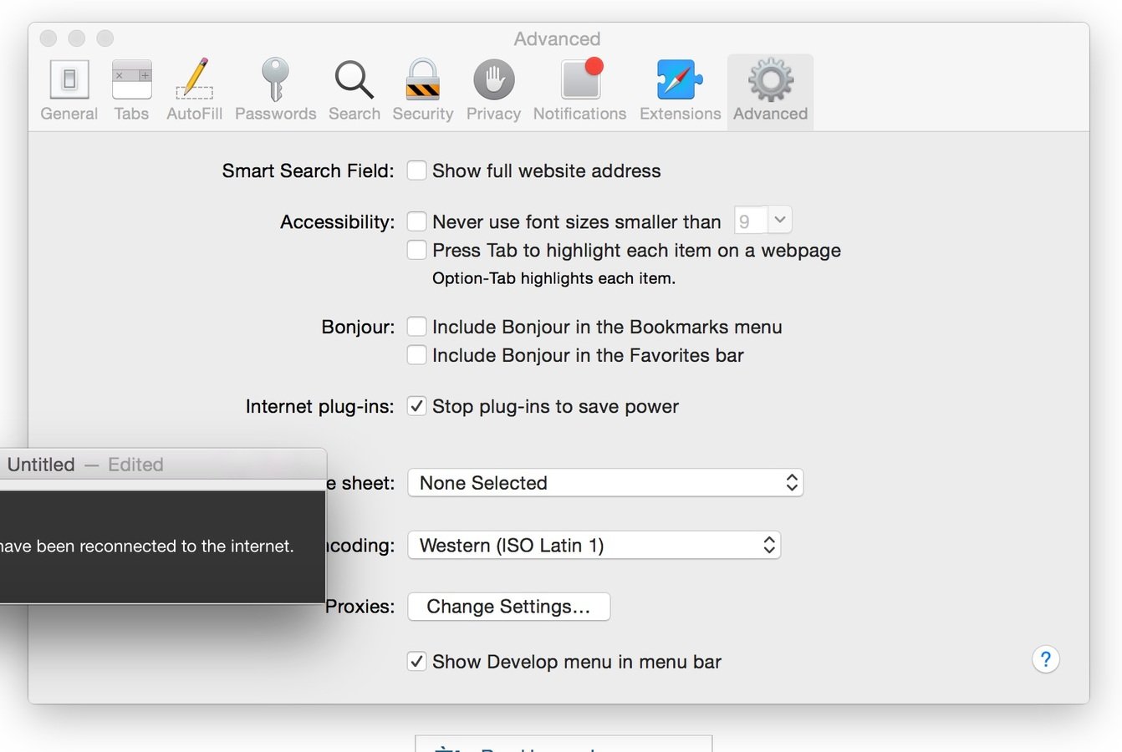Enable Show full website address

point(416,170)
